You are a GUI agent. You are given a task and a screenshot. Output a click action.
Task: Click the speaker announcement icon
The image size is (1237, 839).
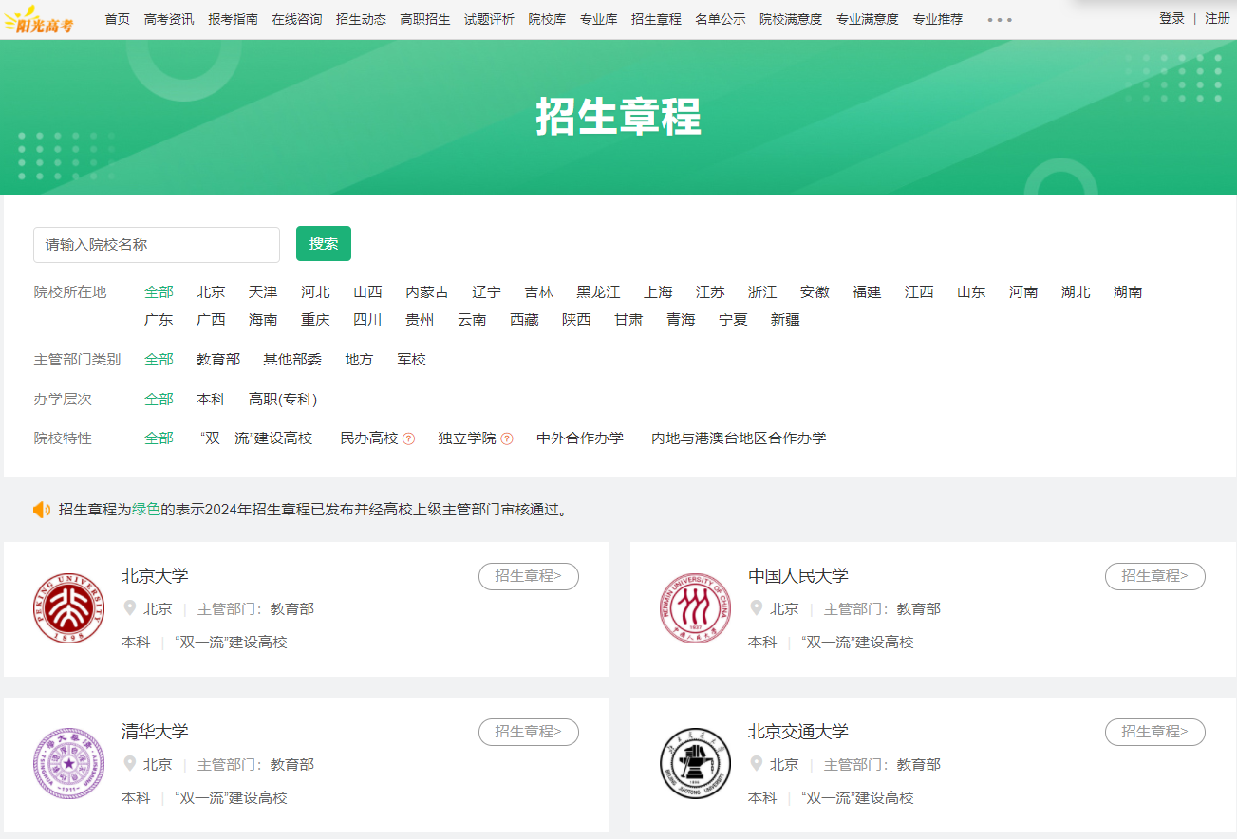point(42,510)
